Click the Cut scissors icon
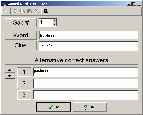The height and width of the screenshot is (115, 143). coord(15,11)
